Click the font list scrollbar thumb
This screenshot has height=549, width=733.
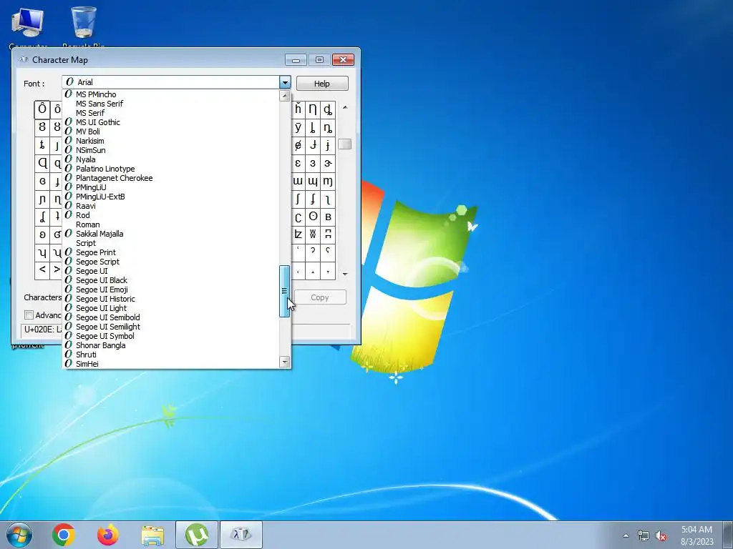click(x=284, y=292)
